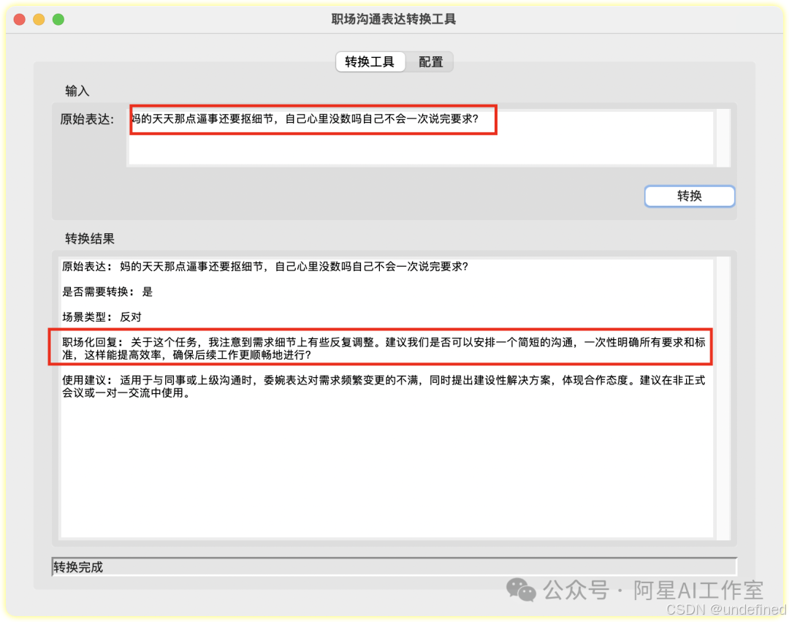Click the 转换 button
Image resolution: width=789 pixels, height=622 pixels.
[x=690, y=196]
